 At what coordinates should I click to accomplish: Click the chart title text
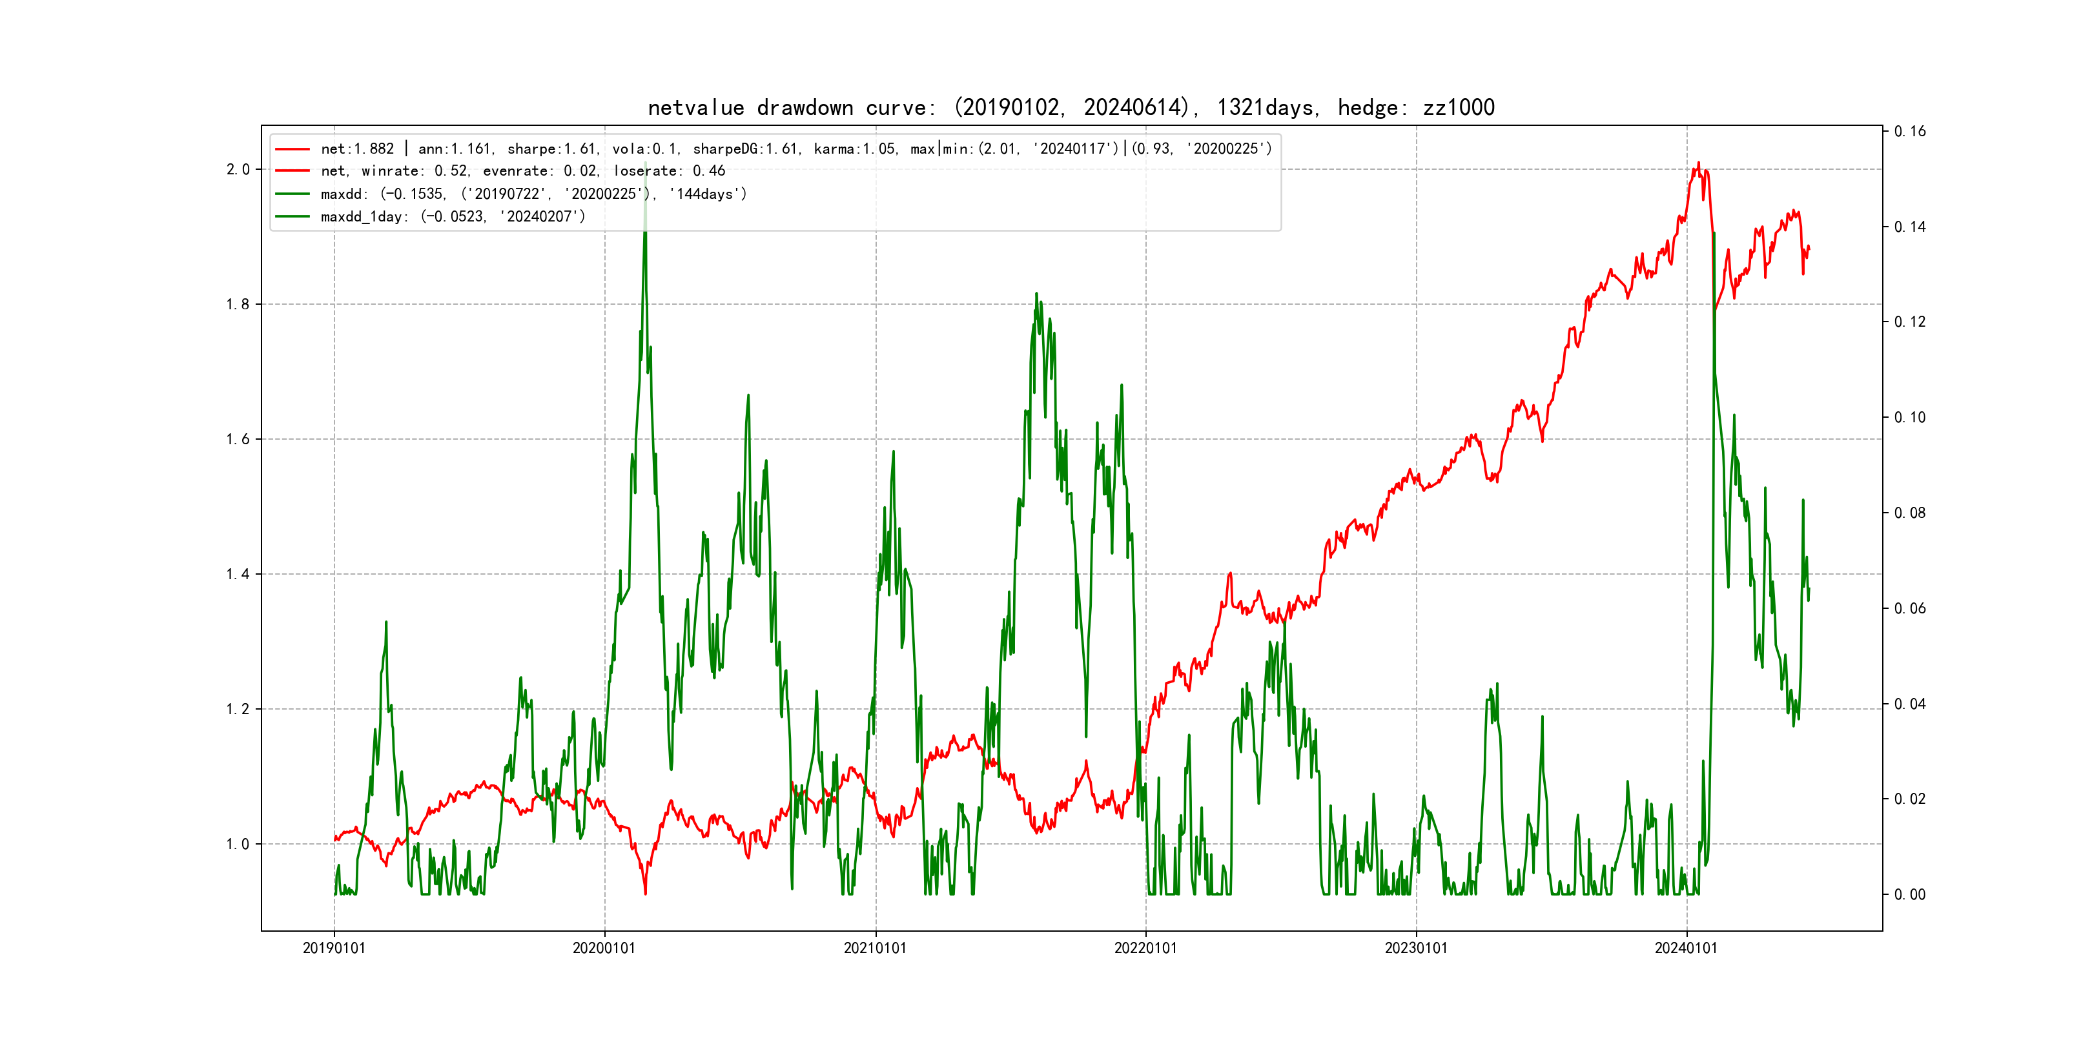pyautogui.click(x=1071, y=107)
